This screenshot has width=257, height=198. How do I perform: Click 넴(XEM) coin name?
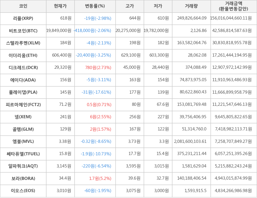tap(23, 117)
